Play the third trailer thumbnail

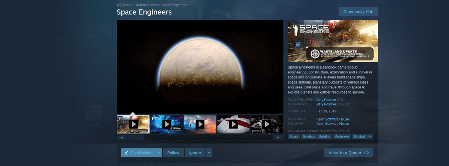200,124
